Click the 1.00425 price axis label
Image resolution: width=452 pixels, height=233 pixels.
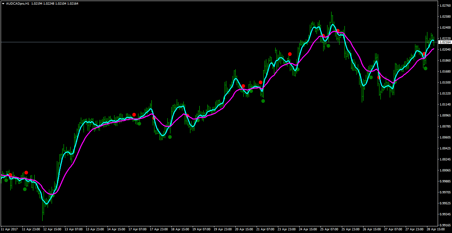tap(445, 148)
